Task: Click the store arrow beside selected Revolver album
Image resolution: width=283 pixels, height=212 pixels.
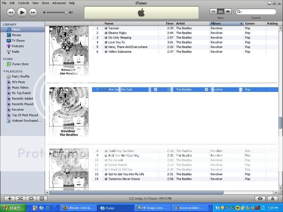Action: click(241, 89)
